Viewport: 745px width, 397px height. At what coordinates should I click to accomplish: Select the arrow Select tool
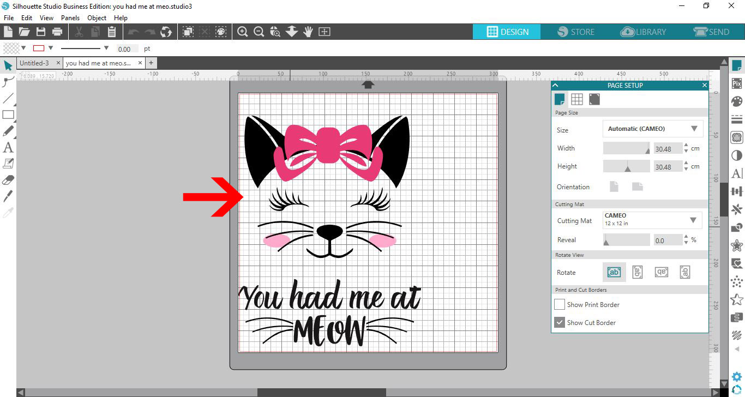point(8,66)
